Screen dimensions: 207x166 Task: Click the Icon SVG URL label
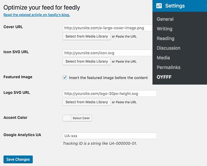pyautogui.click(x=16, y=52)
